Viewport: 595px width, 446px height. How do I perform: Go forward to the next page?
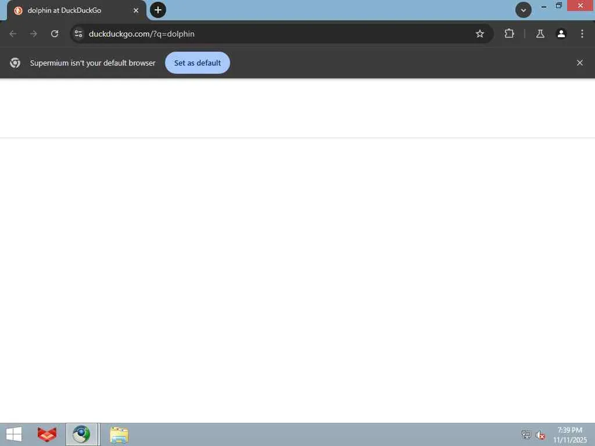click(33, 34)
